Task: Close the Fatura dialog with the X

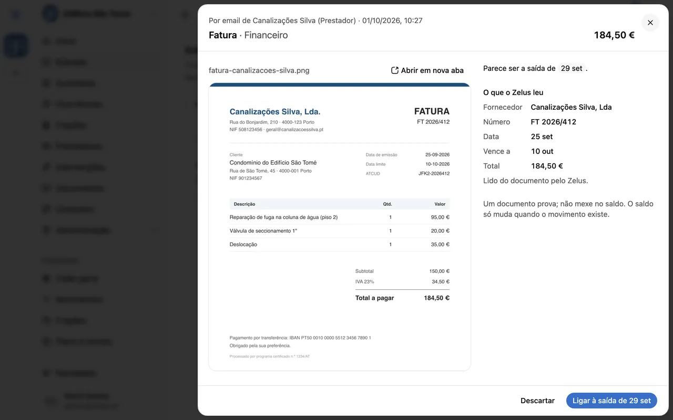Action: click(x=650, y=23)
